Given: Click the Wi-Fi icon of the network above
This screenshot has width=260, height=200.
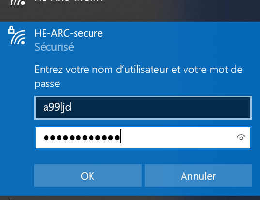Looking at the screenshot, I should coord(17,2).
